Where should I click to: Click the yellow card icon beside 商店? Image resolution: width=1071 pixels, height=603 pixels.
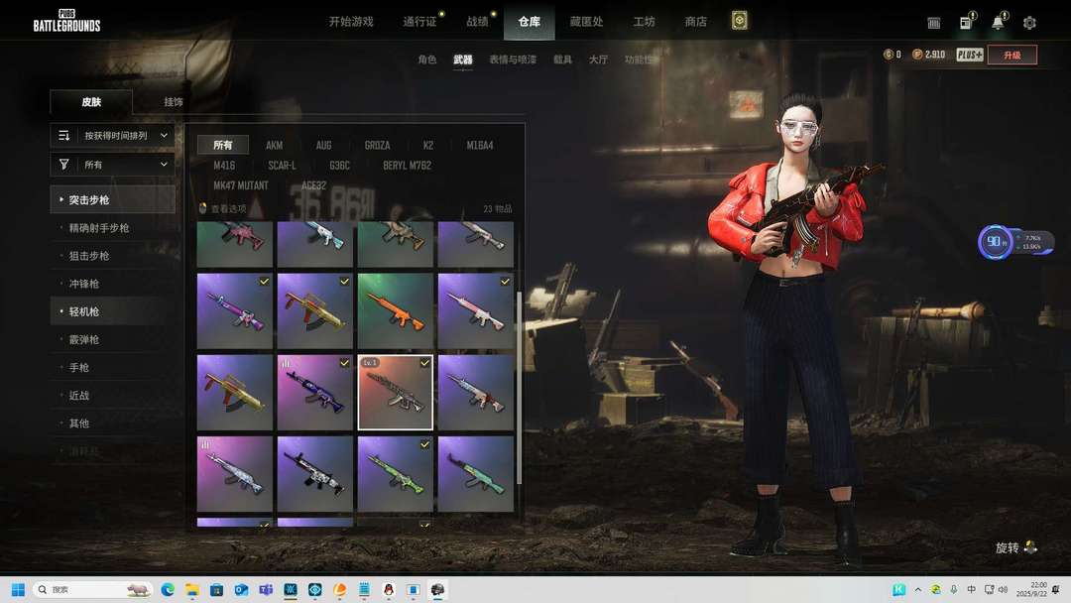pos(739,21)
